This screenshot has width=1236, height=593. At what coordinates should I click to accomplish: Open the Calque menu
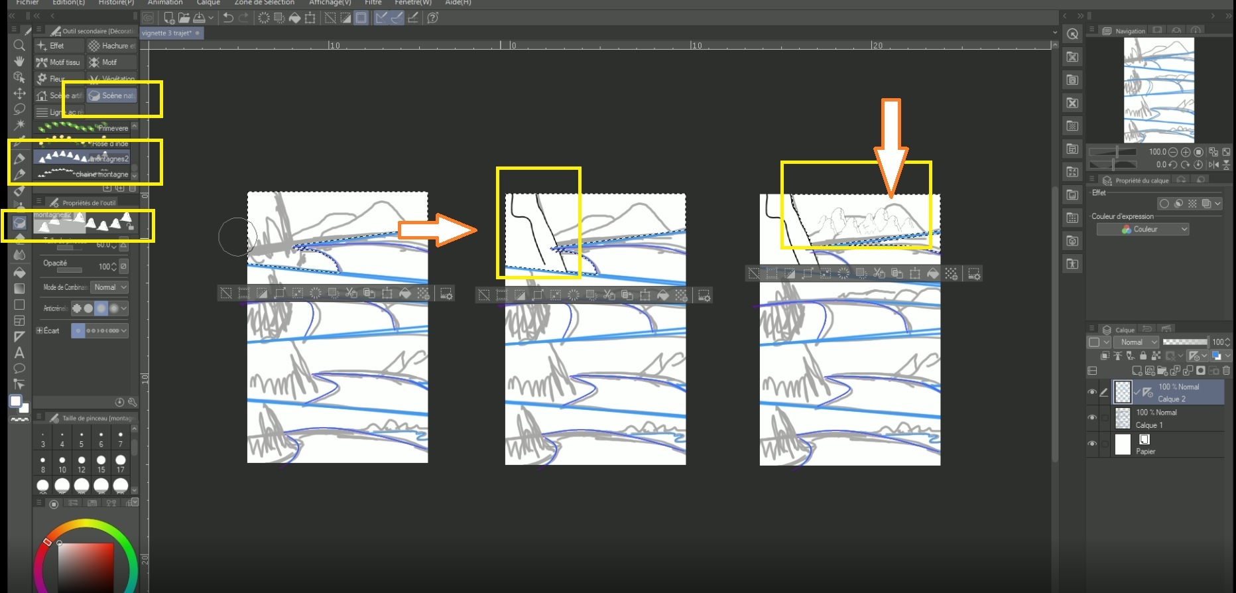click(208, 3)
